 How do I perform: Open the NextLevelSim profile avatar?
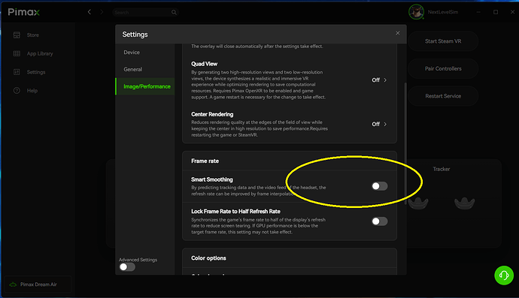(x=416, y=12)
